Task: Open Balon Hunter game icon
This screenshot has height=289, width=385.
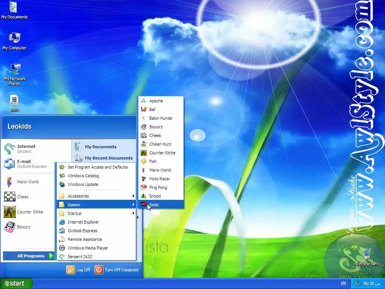Action: coord(144,118)
